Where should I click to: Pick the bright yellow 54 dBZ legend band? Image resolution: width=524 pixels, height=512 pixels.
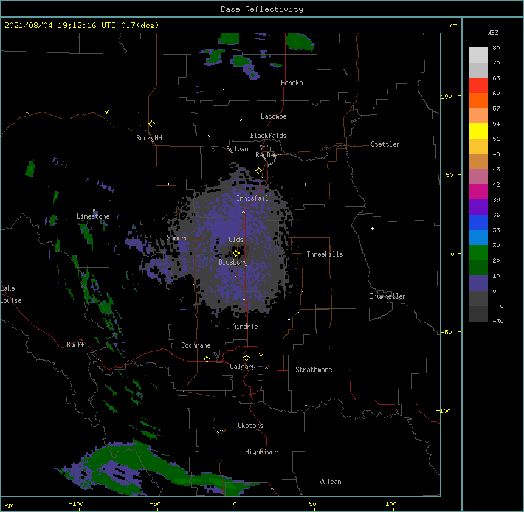[x=478, y=131]
